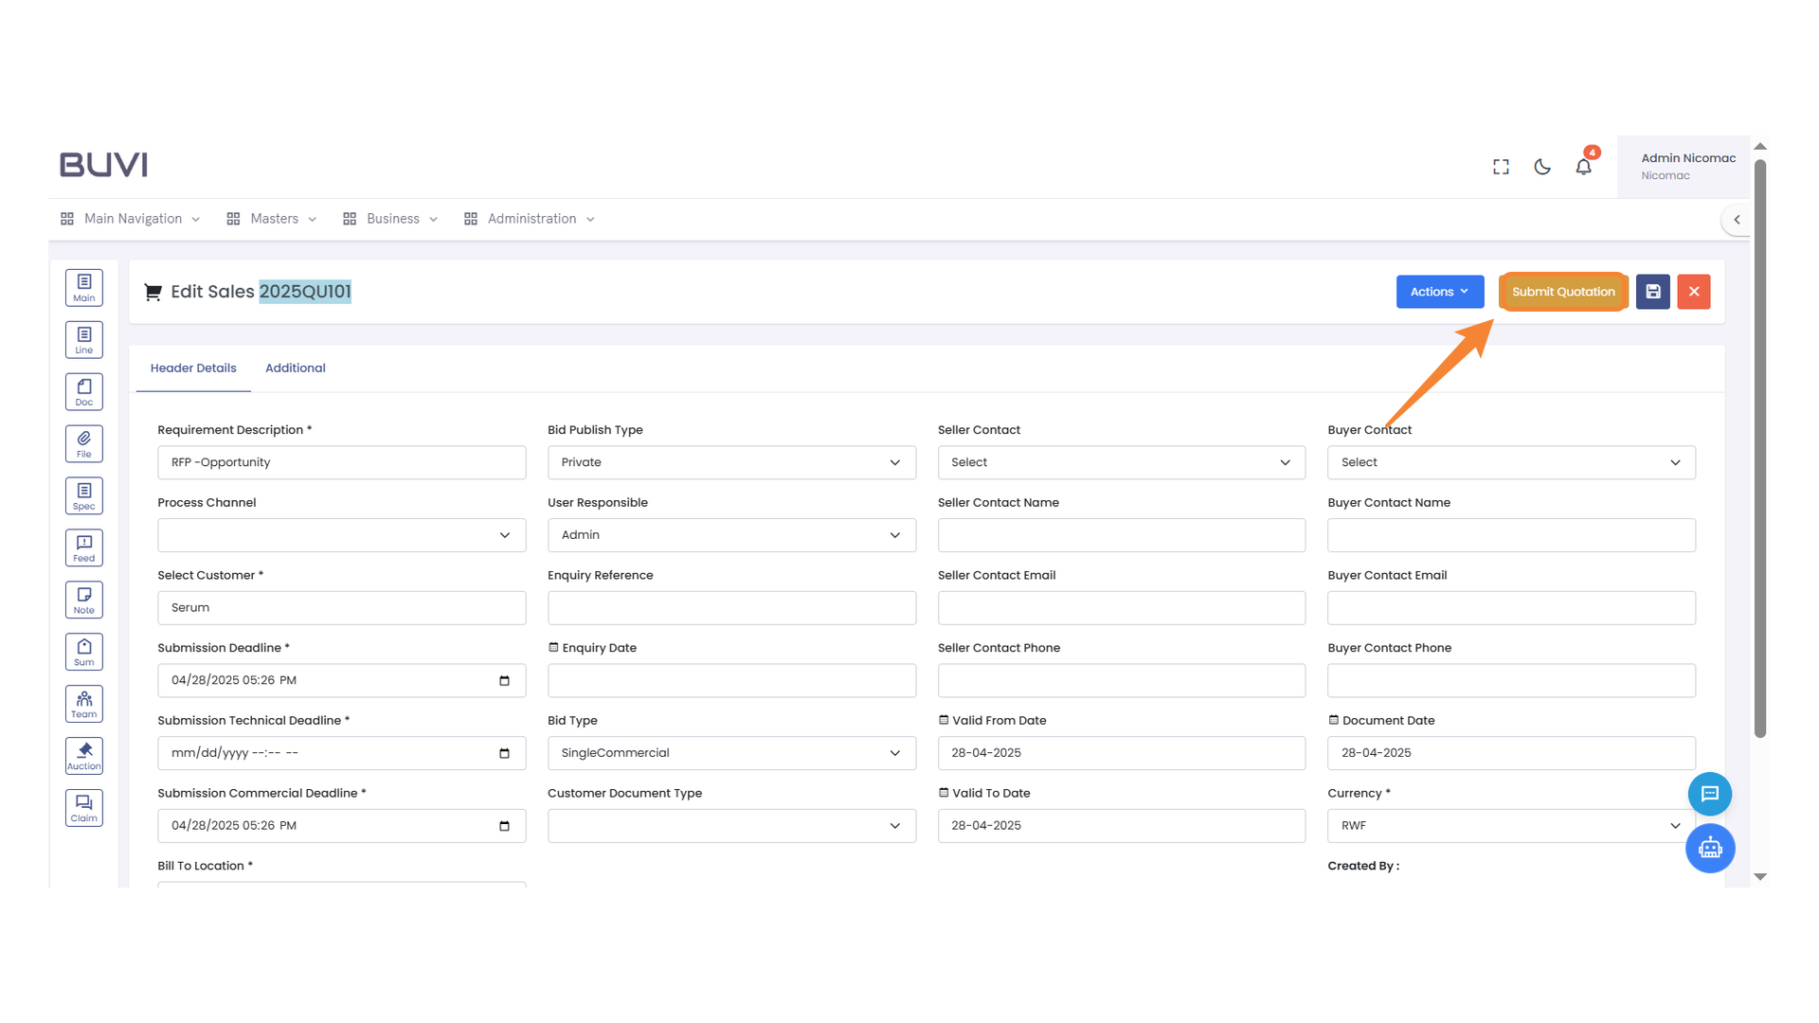Screen dimensions: 1819x1023
Task: Switch to the Additional tab
Action: coord(295,368)
